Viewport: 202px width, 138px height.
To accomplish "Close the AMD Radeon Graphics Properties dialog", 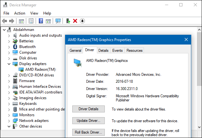I will (186, 39).
